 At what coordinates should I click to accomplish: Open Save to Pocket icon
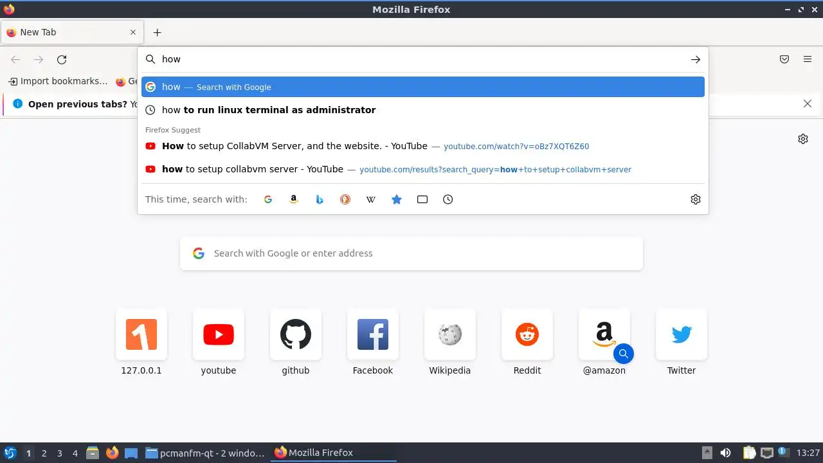(x=784, y=59)
